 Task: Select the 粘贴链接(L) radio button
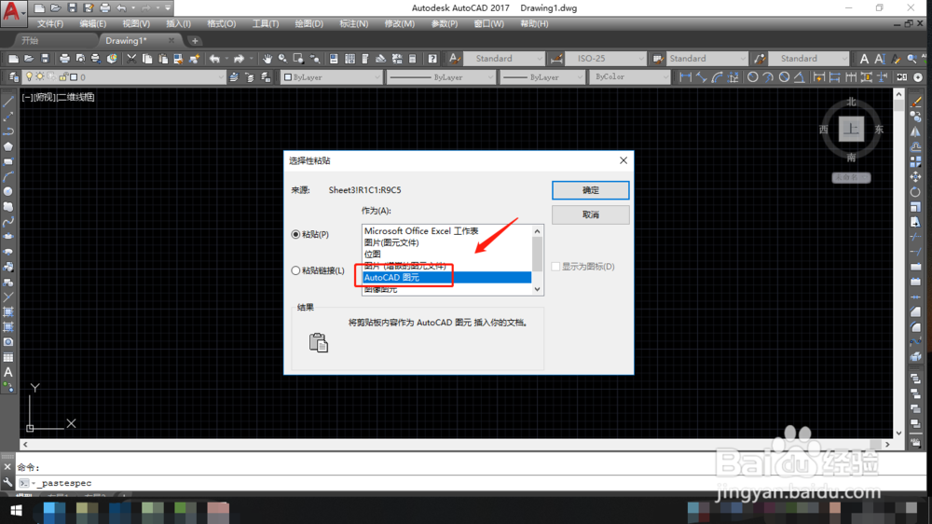click(x=295, y=270)
